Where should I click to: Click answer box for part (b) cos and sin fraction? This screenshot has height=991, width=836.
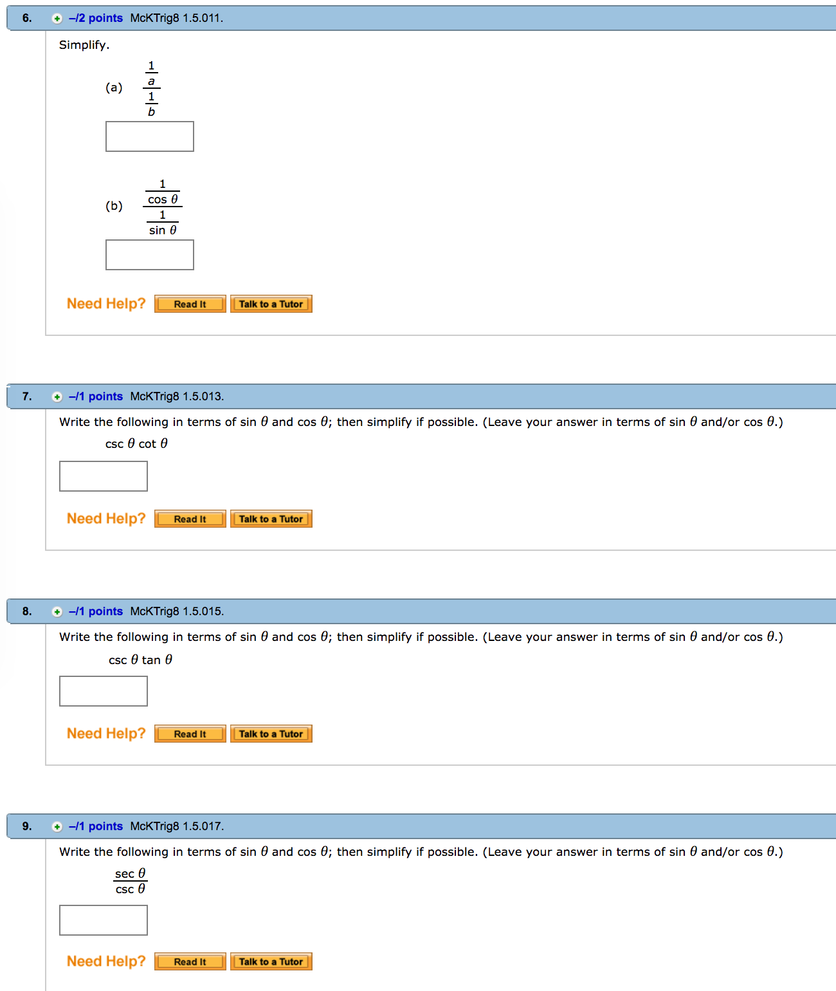pyautogui.click(x=150, y=255)
